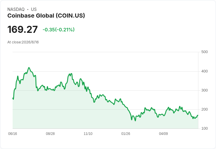The height and width of the screenshot is (149, 216).
Task: Click the second peak near 390 in the chart
Action: (x=71, y=74)
